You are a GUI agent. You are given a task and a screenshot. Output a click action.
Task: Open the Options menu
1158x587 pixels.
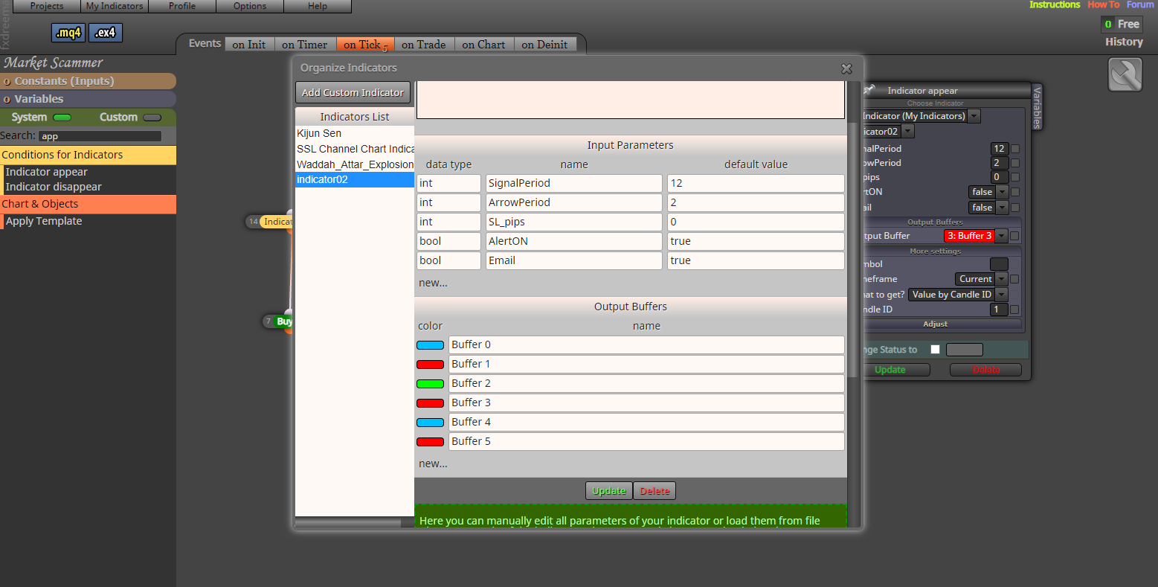250,6
